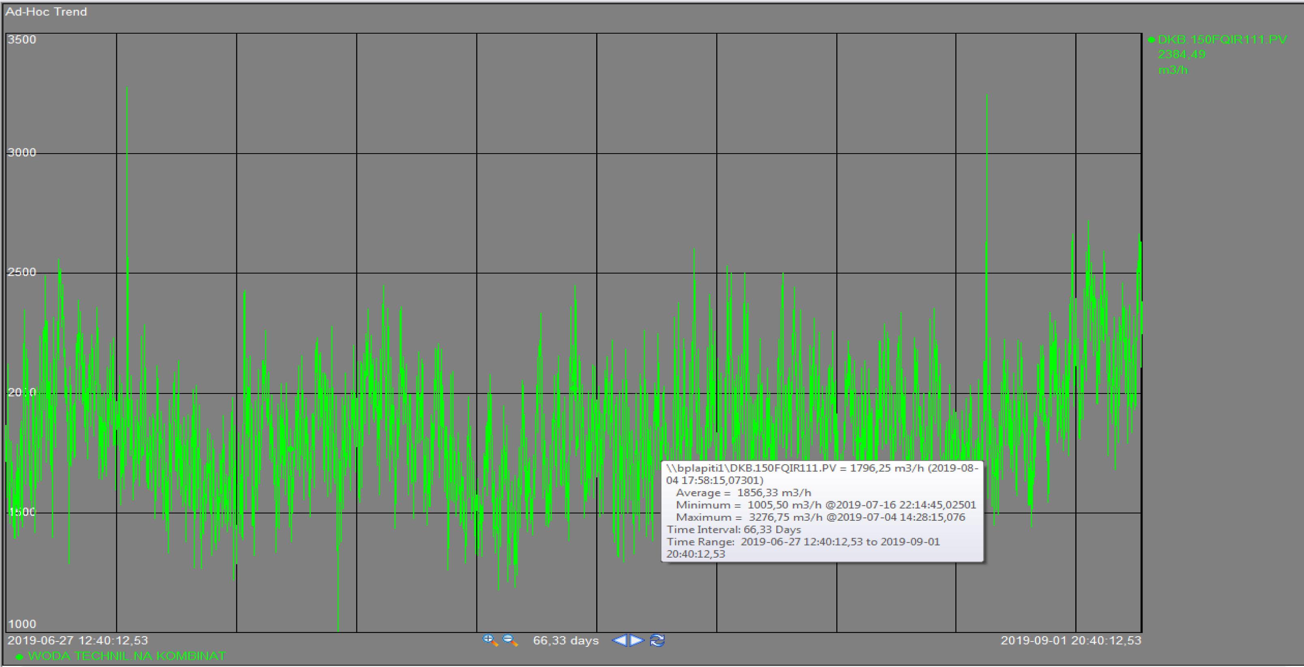Click the Average value line in tooltip

pos(743,492)
